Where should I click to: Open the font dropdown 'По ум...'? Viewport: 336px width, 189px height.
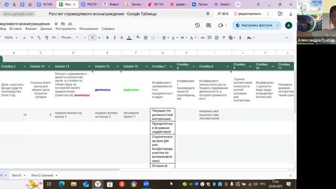[70, 37]
